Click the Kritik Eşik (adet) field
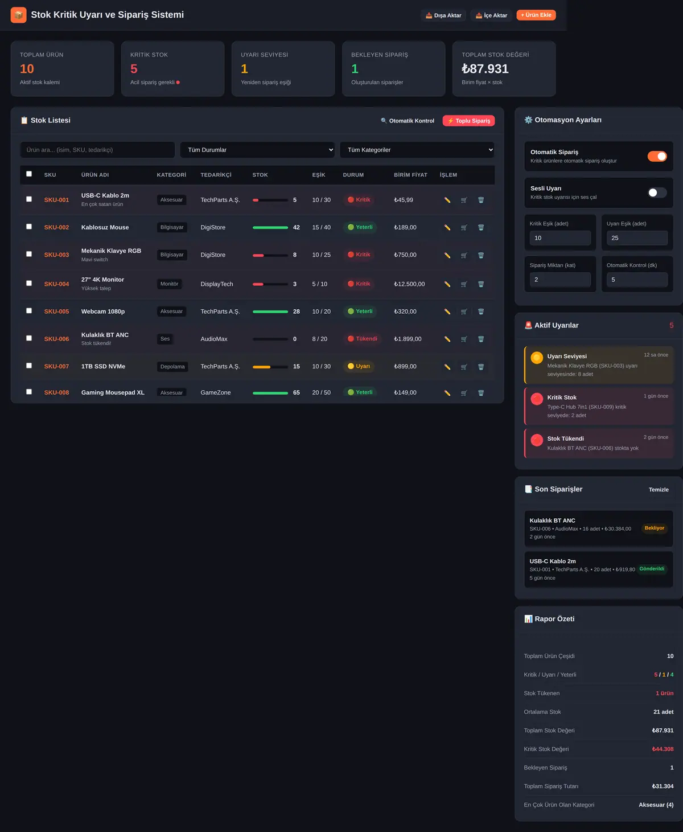 tap(560, 238)
